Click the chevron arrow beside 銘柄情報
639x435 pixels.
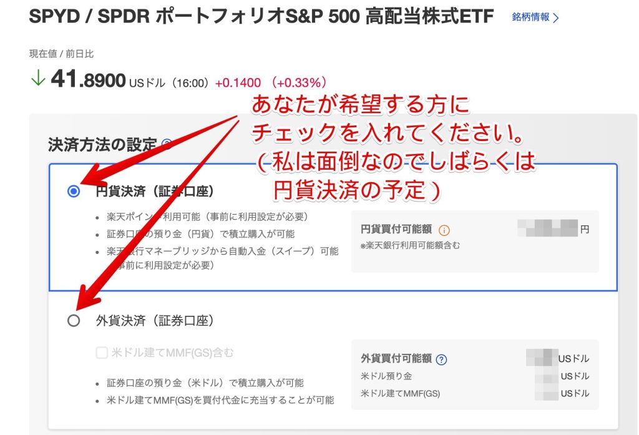click(556, 18)
